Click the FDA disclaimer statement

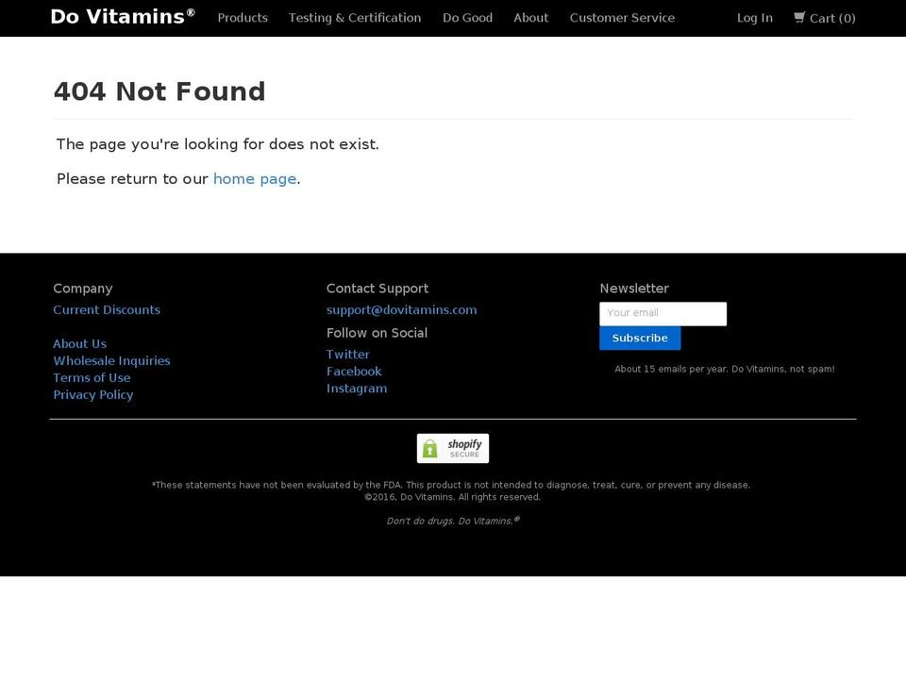click(x=451, y=485)
